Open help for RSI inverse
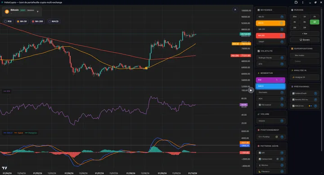 point(282,105)
